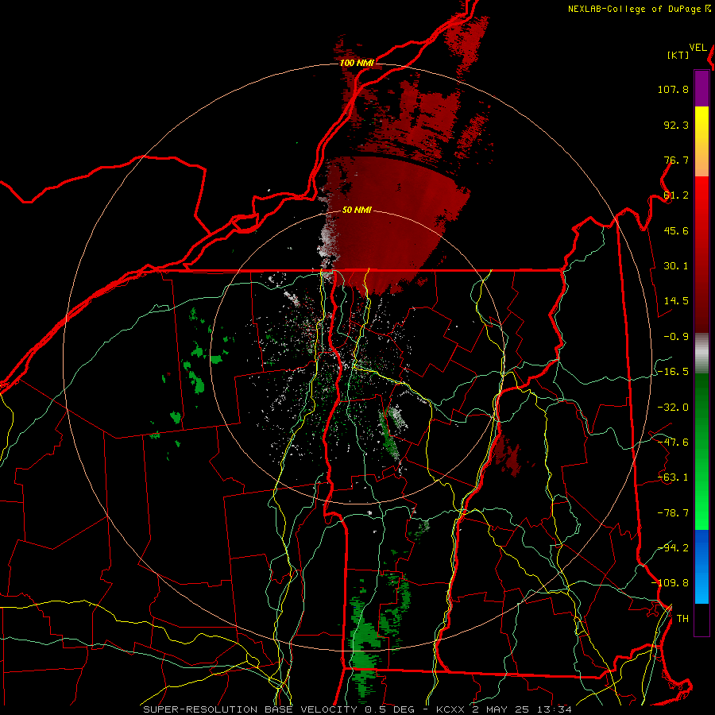Screen dimensions: 715x715
Task: Click the gray segment of velocity color bar
Action: coord(701,354)
